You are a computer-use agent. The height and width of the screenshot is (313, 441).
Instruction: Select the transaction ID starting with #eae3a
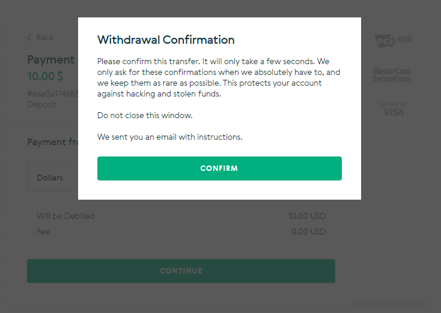(53, 93)
